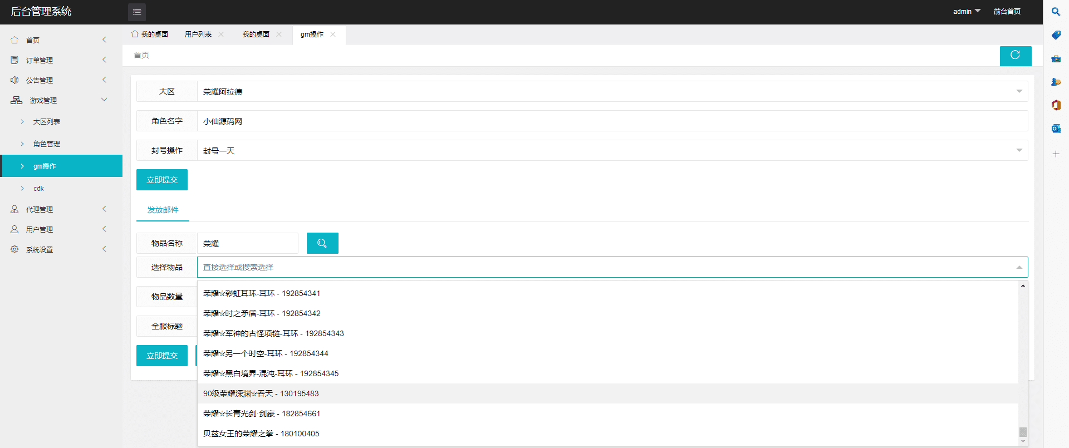The height and width of the screenshot is (448, 1069).
Task: Expand the 首页 sidebar menu chevron
Action: click(x=104, y=40)
